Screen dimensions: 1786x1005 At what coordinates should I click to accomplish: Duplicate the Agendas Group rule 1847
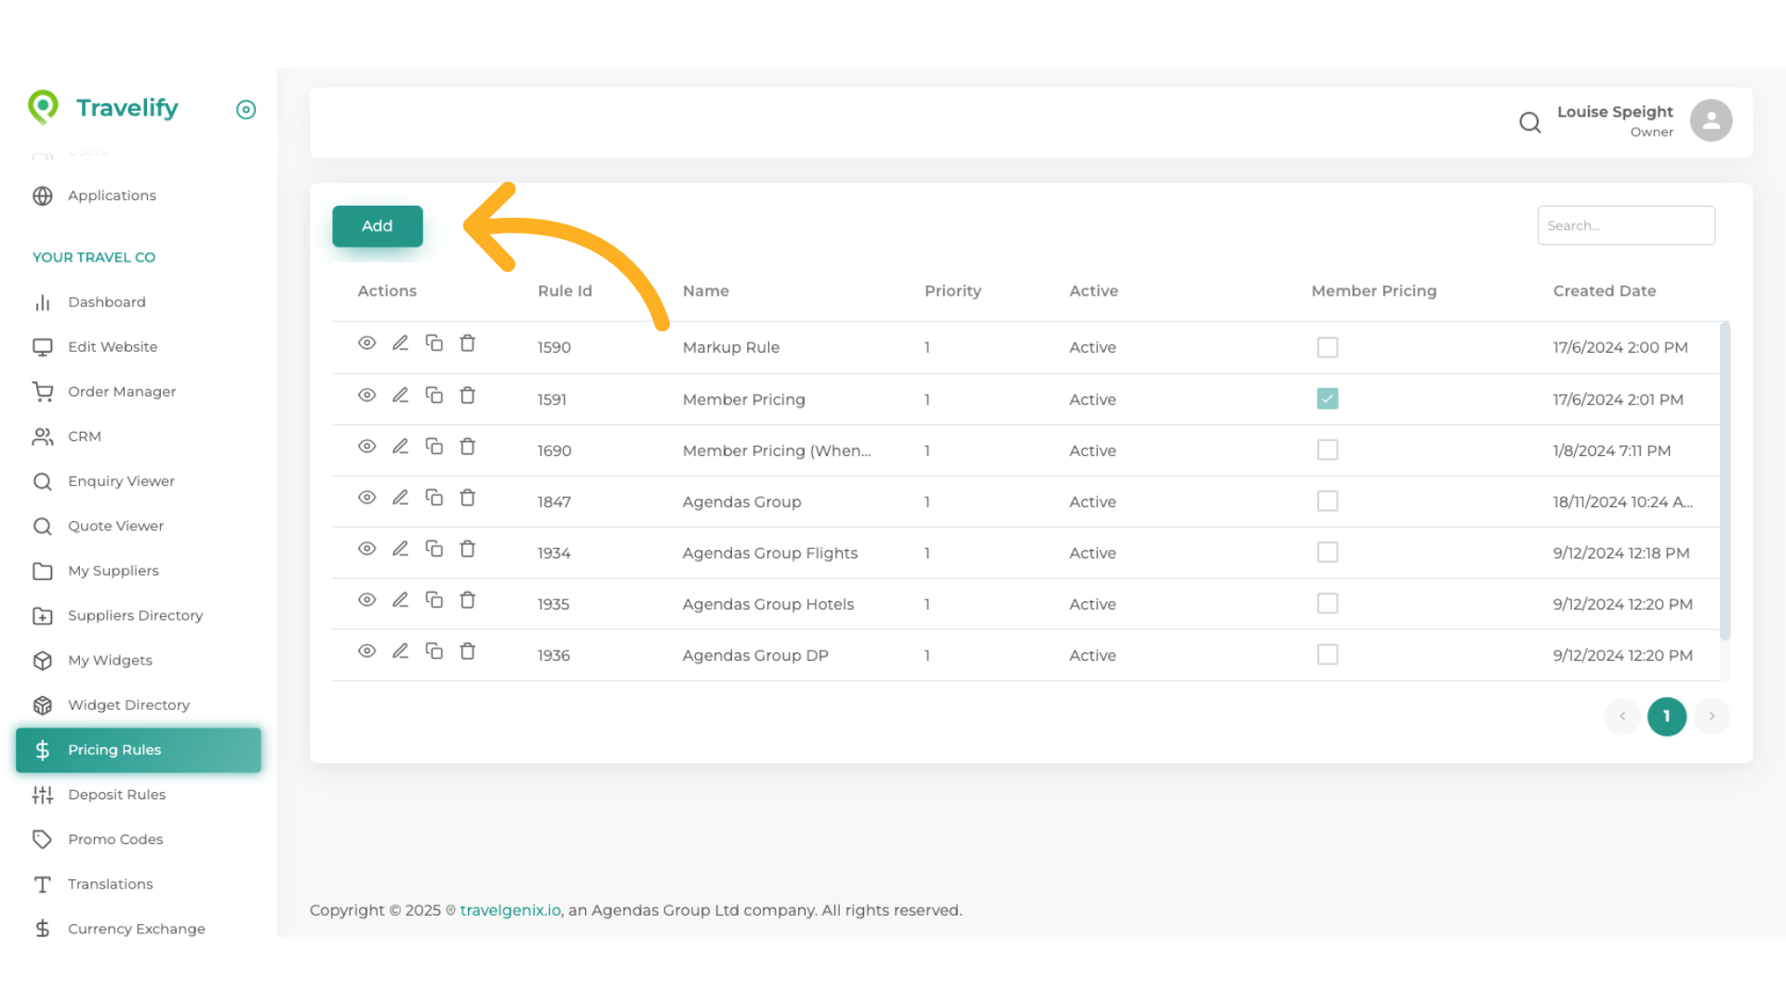(x=434, y=498)
